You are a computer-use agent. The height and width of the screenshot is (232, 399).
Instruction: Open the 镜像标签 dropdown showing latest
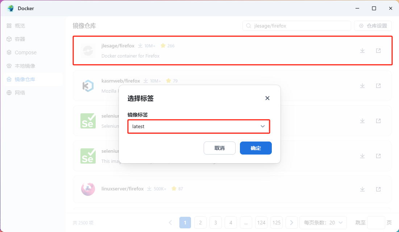pyautogui.click(x=199, y=126)
